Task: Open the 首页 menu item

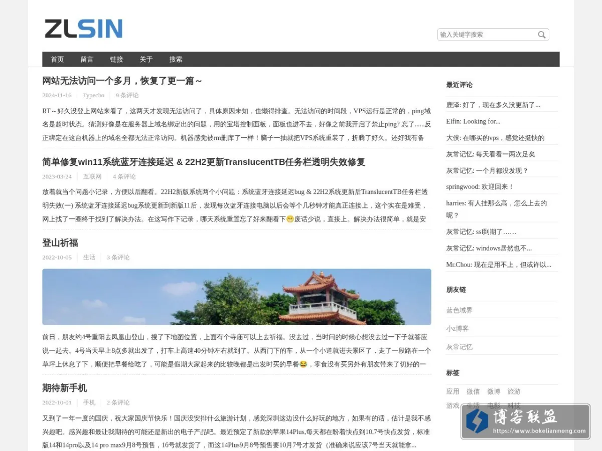Action: (x=57, y=59)
